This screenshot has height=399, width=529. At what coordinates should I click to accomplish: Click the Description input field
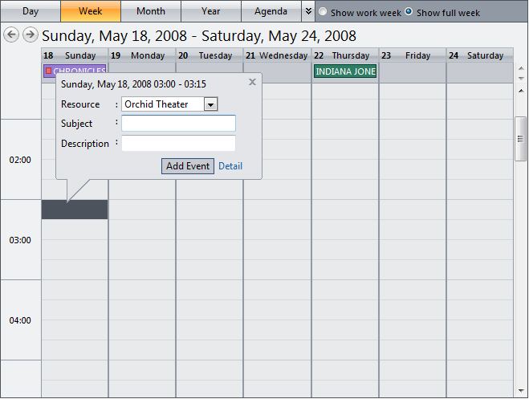coord(178,144)
